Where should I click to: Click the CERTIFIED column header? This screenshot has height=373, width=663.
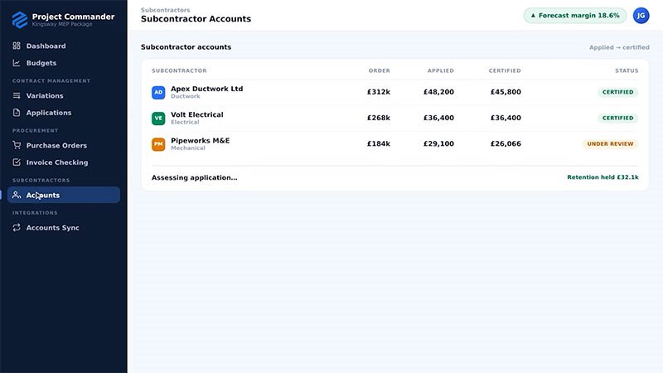click(x=505, y=70)
